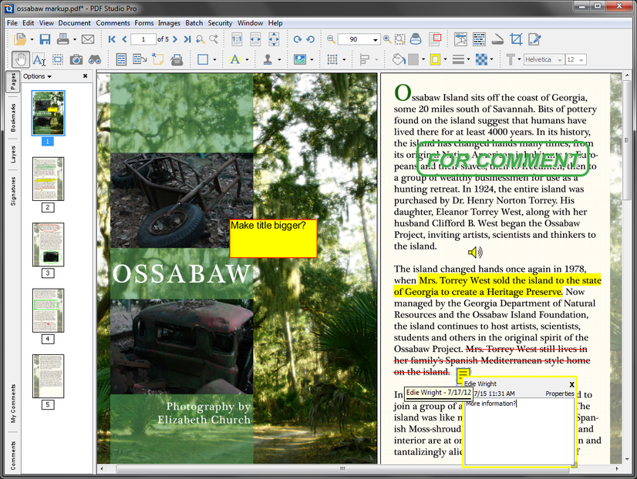
Task: Select the Text Box annotation tool
Action: [121, 59]
